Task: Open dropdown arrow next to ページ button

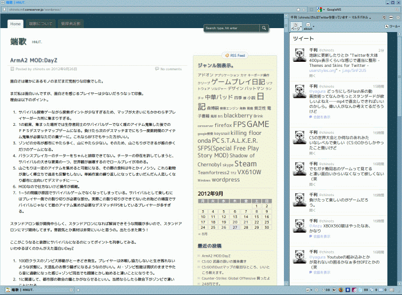Action: [x=301, y=26]
